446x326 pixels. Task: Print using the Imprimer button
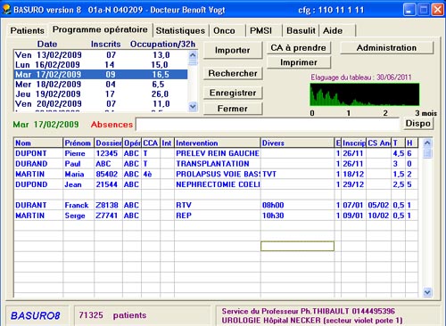coord(298,62)
